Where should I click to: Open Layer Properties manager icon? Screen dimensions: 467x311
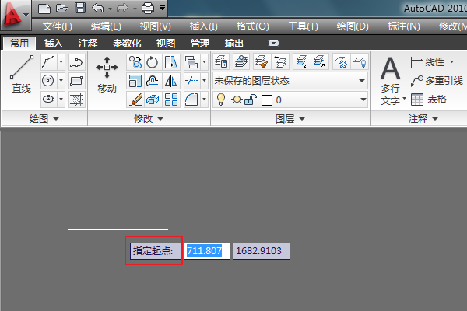221,61
